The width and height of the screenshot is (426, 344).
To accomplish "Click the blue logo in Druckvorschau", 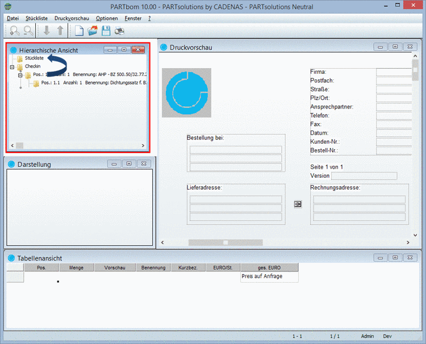I will 187,93.
